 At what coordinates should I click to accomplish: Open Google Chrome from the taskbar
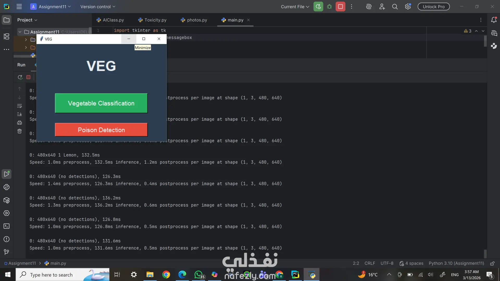click(x=166, y=275)
